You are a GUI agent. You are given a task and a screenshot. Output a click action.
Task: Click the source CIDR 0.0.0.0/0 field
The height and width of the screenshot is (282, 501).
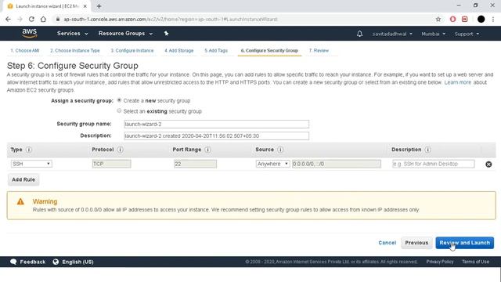pos(337,164)
